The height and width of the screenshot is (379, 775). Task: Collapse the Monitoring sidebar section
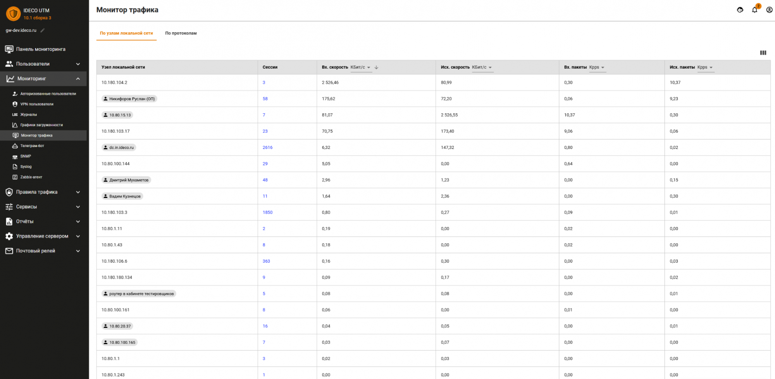pyautogui.click(x=78, y=79)
